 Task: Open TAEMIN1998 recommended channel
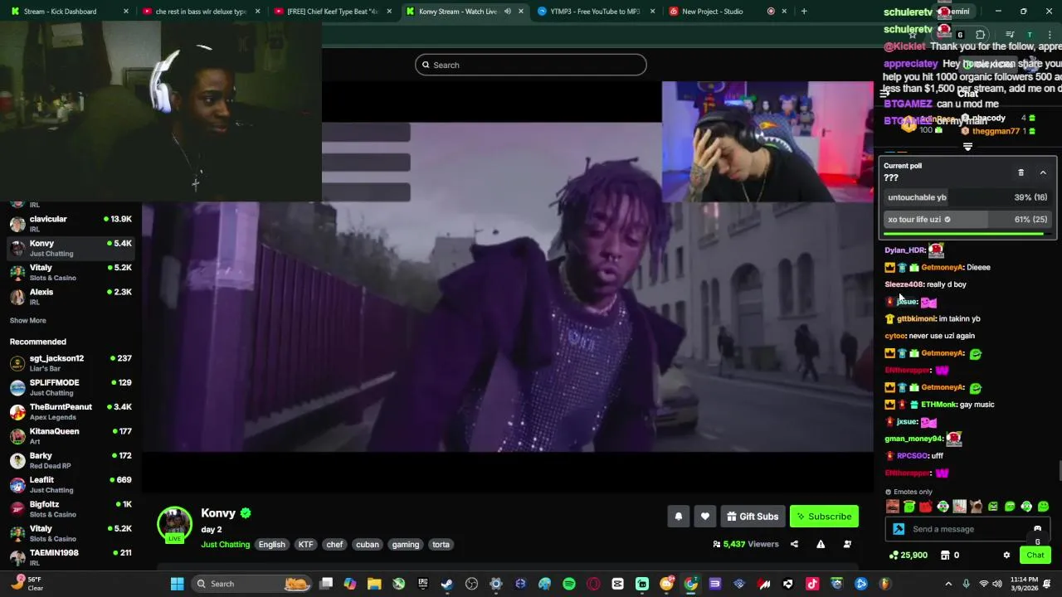[71, 557]
